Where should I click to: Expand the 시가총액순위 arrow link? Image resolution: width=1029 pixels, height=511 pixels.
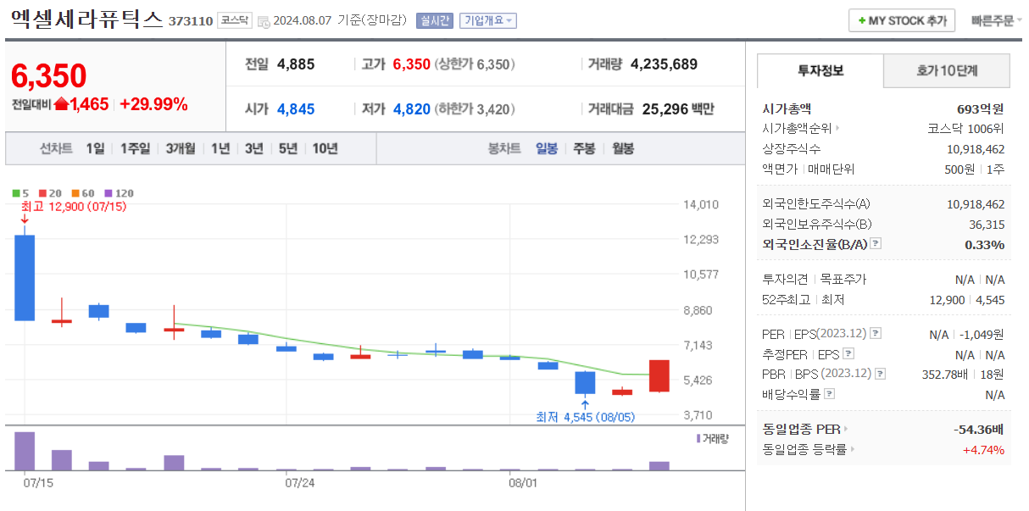tap(837, 129)
